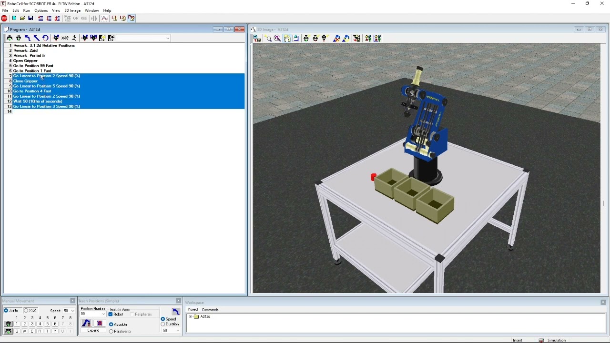The width and height of the screenshot is (610, 343).
Task: Click the zoom magnifier icon in 3D Image toolbar
Action: (x=268, y=39)
